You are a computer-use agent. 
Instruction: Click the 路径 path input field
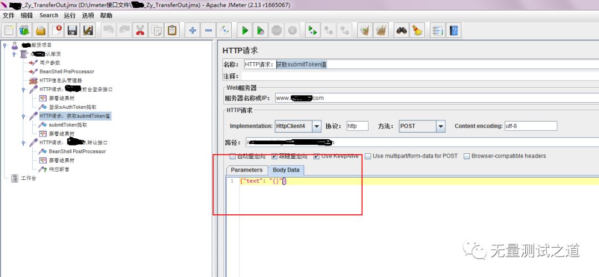click(x=422, y=142)
